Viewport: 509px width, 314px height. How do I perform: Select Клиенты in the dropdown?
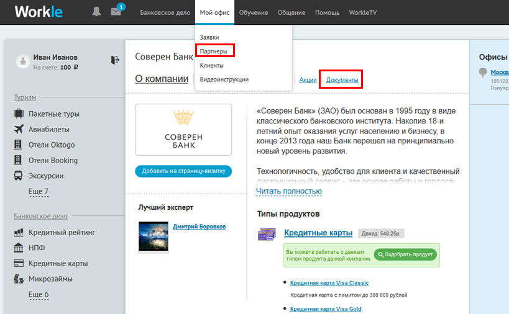click(x=212, y=65)
